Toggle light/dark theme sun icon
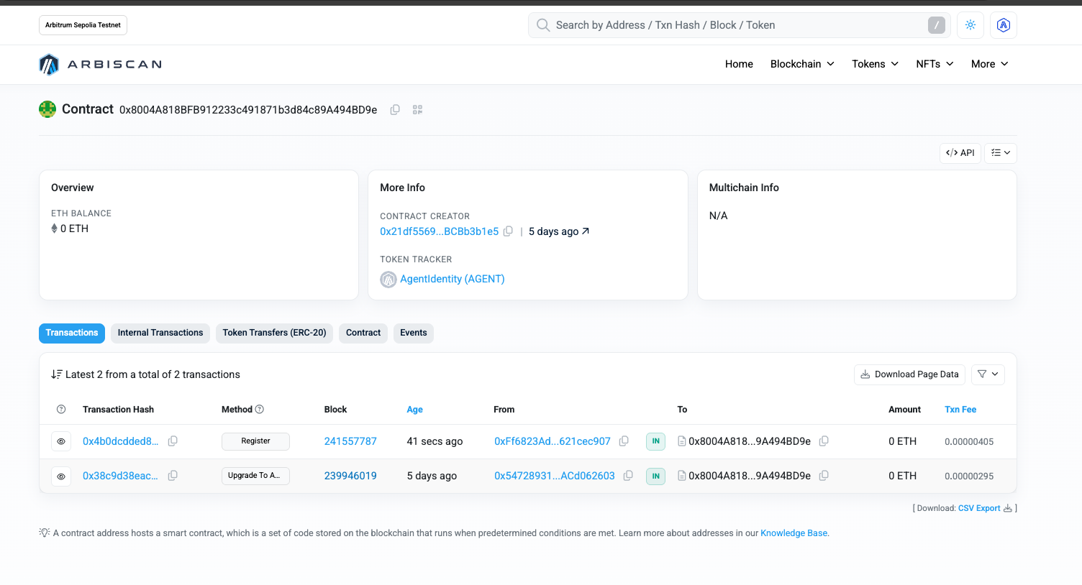This screenshot has height=585, width=1082. tap(970, 25)
